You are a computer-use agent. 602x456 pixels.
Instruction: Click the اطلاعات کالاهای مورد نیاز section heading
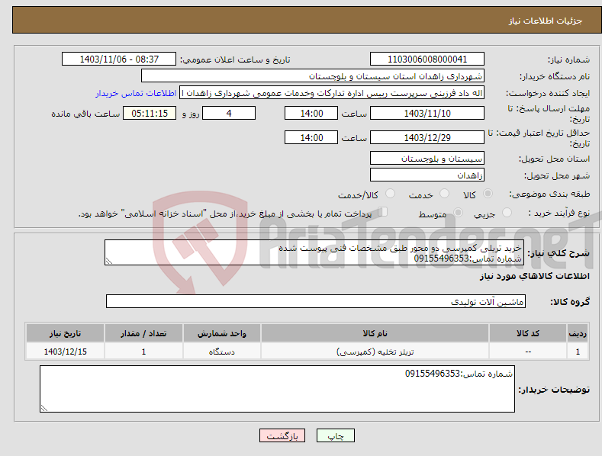click(x=534, y=276)
